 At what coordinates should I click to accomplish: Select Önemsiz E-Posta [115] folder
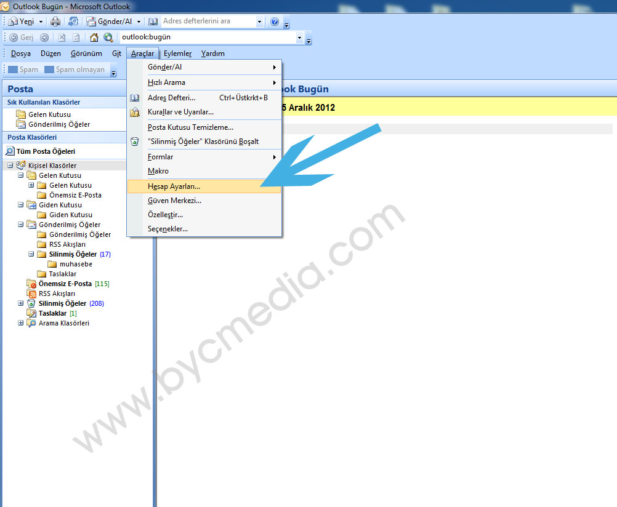[68, 284]
